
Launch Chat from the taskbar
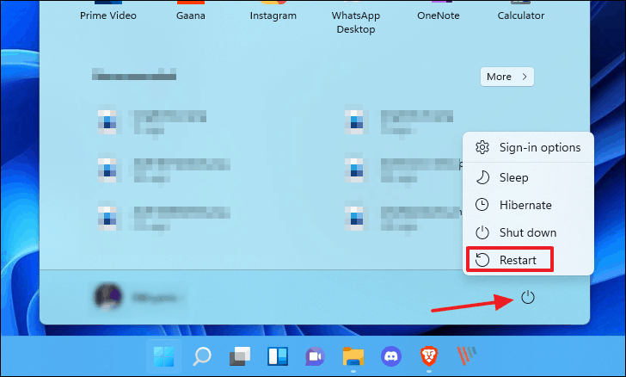coord(316,355)
